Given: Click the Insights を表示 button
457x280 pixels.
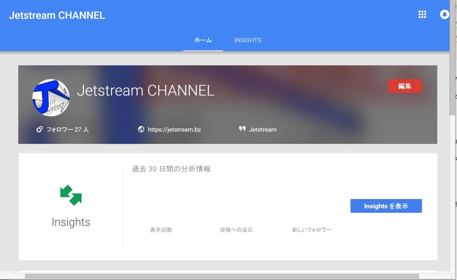Looking at the screenshot, I should coord(386,206).
